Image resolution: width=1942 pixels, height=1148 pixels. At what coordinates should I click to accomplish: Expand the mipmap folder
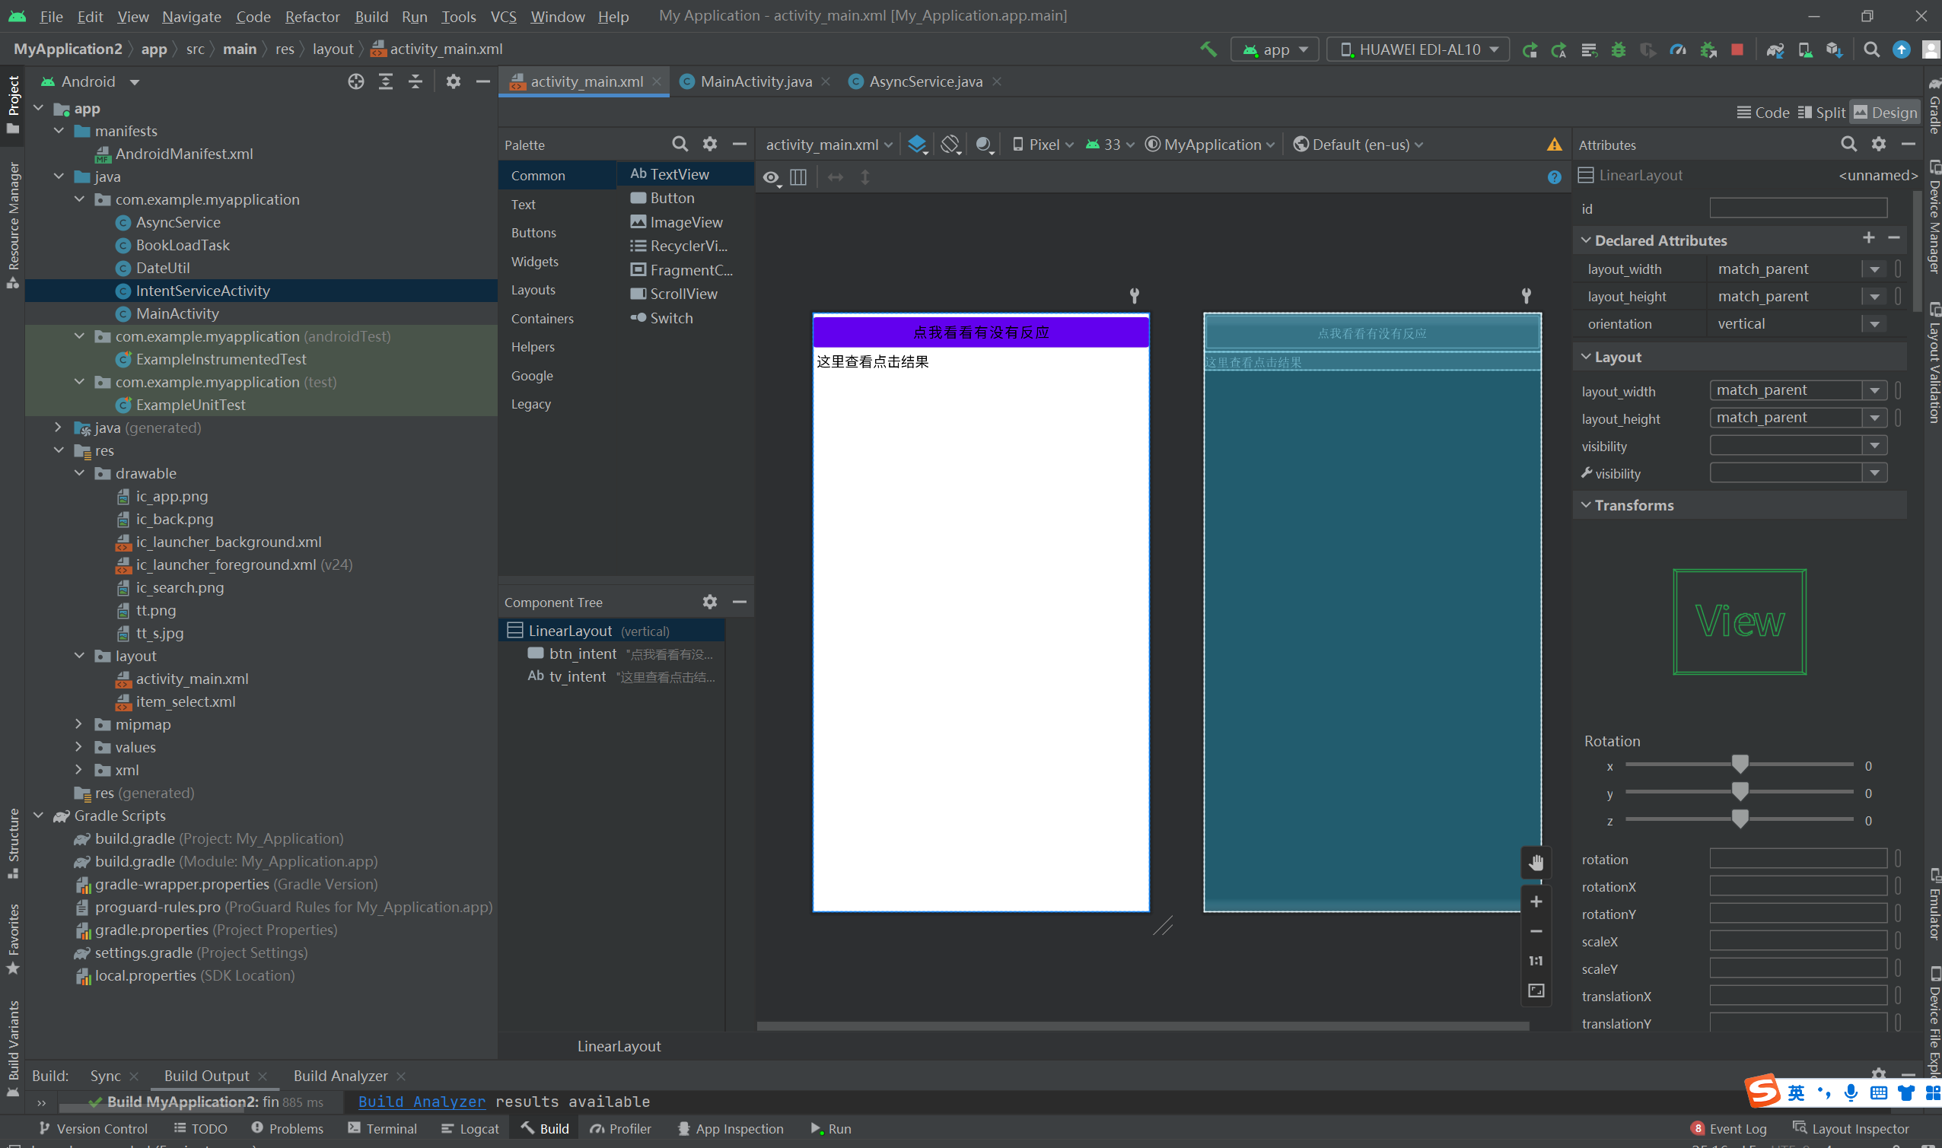point(79,725)
